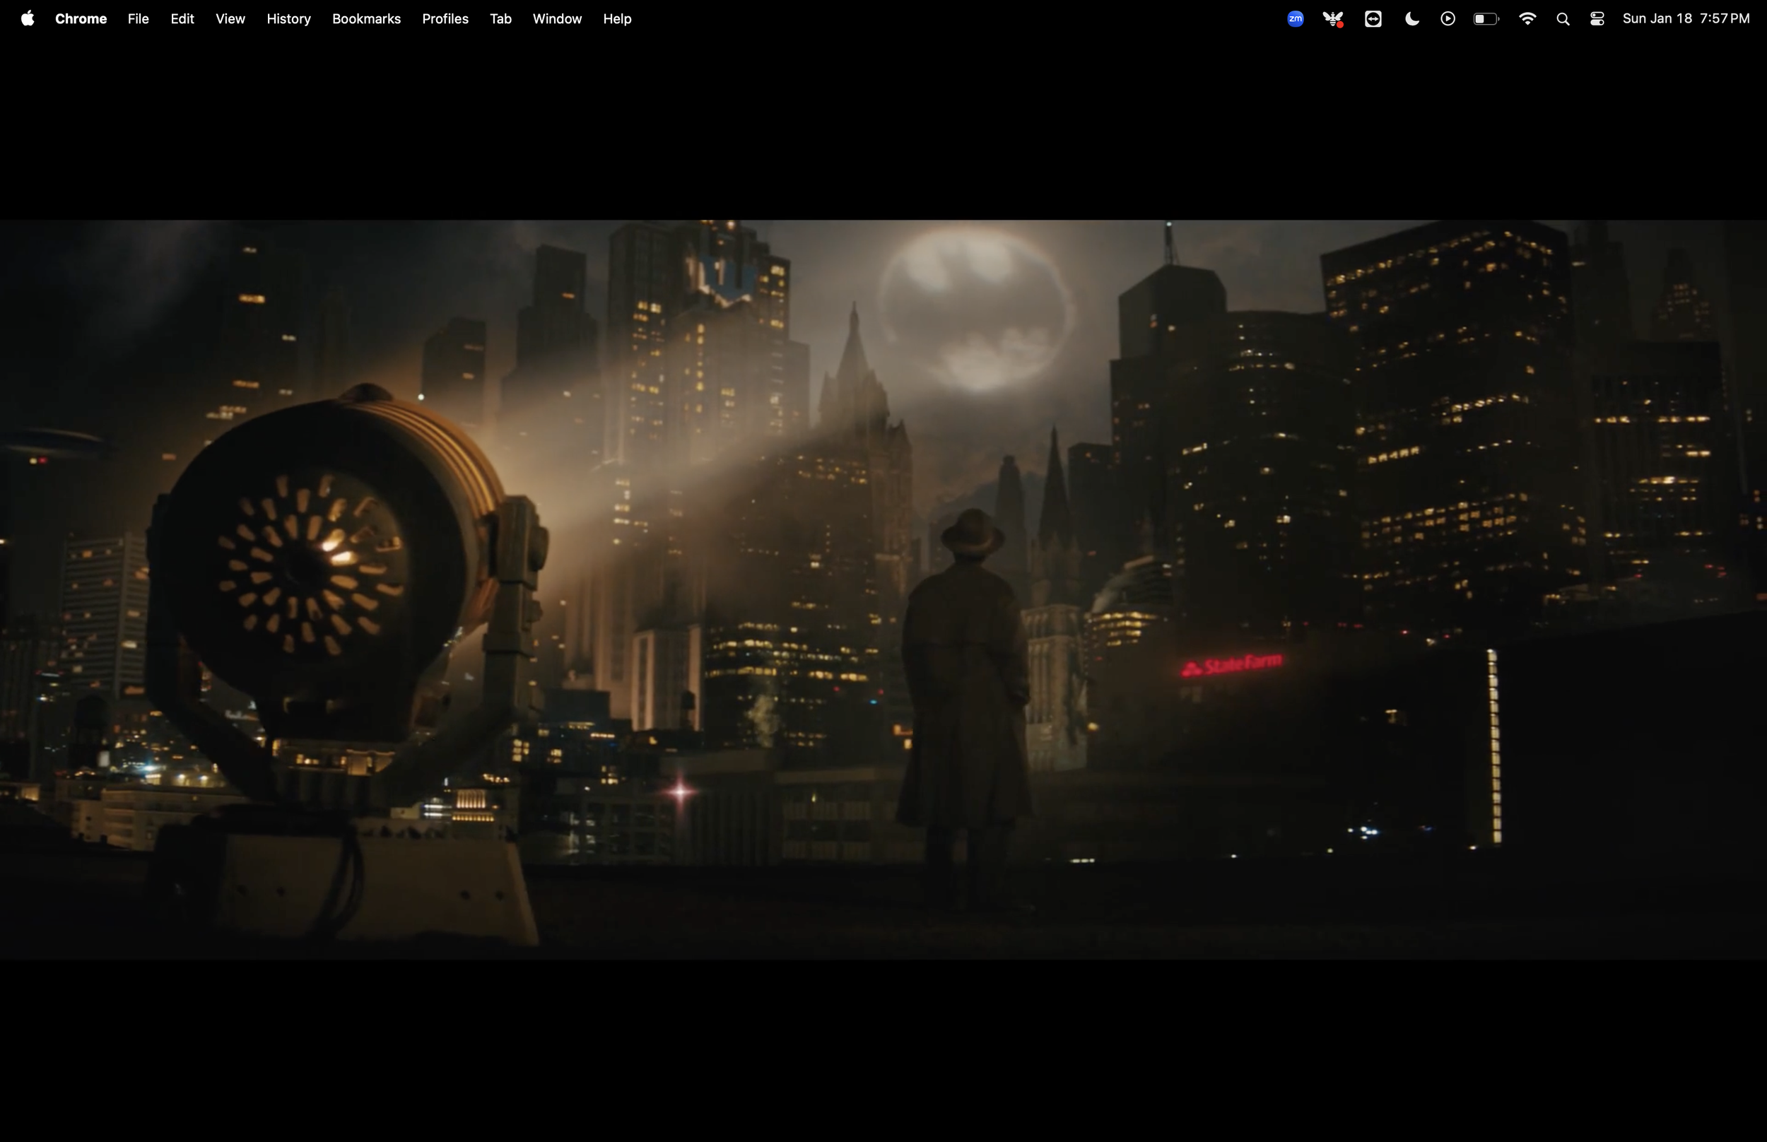Image resolution: width=1767 pixels, height=1142 pixels.
Task: Toggle Focus mode via moon icon
Action: tap(1411, 19)
